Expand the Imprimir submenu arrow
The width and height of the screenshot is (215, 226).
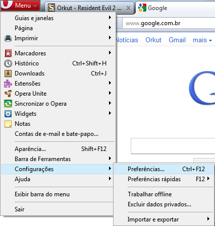[110, 37]
